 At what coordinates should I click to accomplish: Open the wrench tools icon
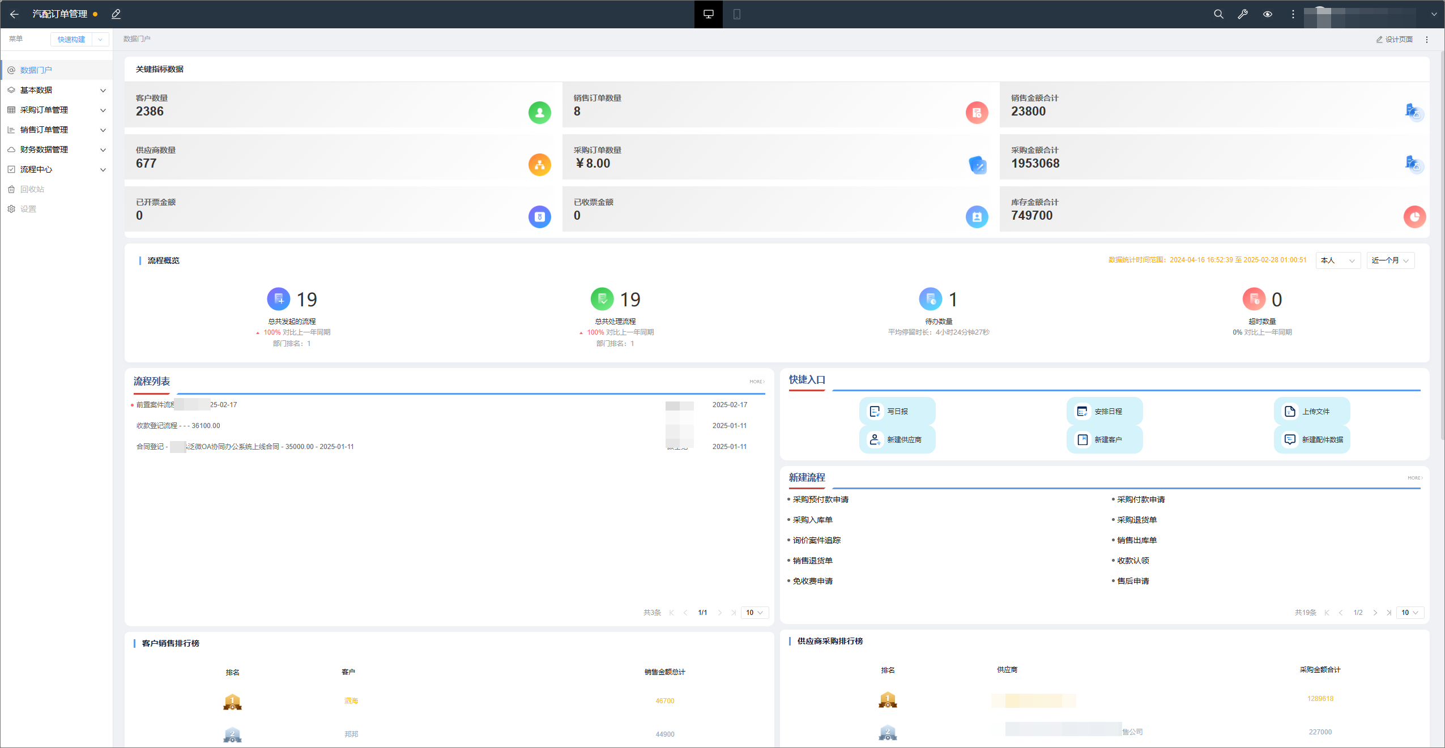pos(1243,14)
